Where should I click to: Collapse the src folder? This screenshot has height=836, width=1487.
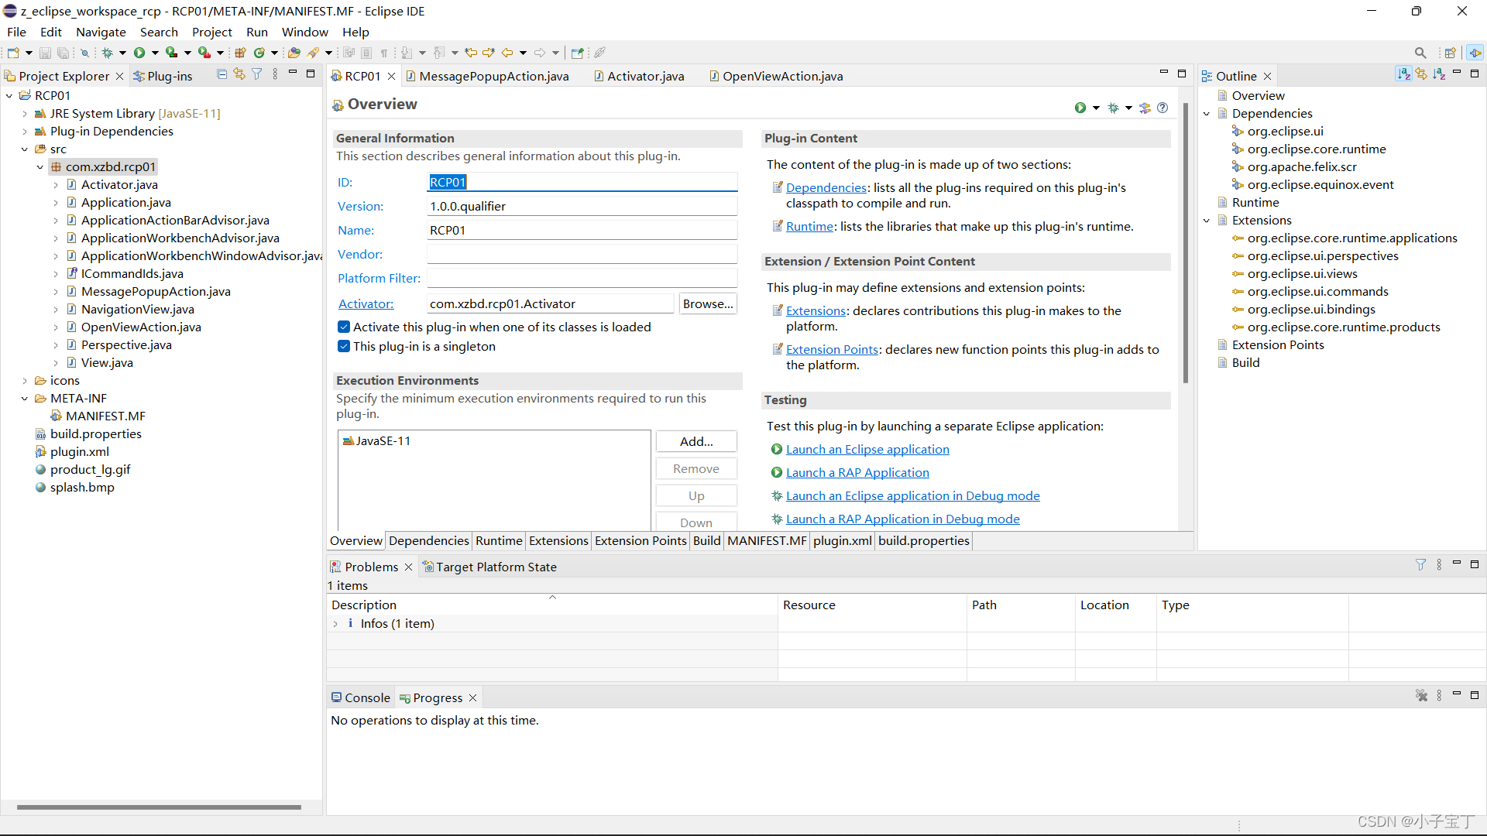pyautogui.click(x=25, y=149)
